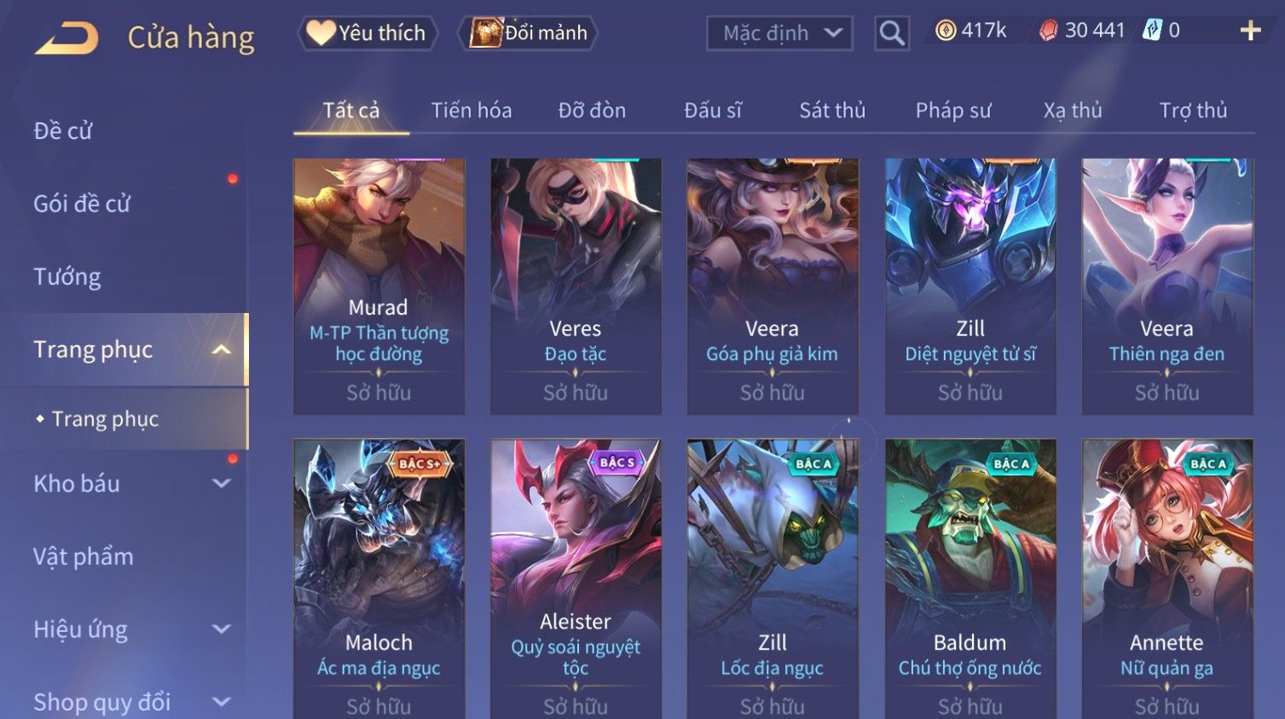Viewport: 1285px width, 719px height.
Task: Go to Gói đề cử in sidebar
Action: click(x=82, y=204)
